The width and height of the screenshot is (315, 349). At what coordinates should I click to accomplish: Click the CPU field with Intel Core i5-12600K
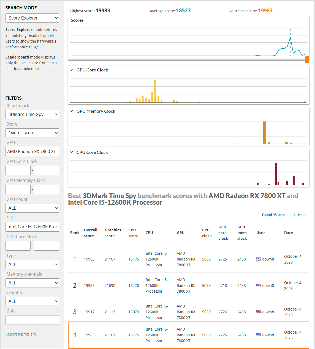(32, 227)
